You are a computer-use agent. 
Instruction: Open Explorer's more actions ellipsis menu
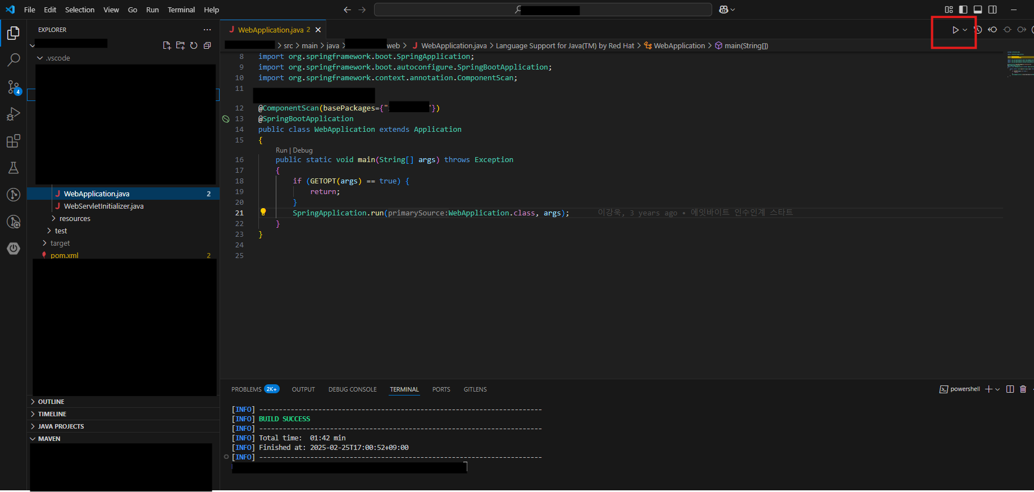point(207,30)
